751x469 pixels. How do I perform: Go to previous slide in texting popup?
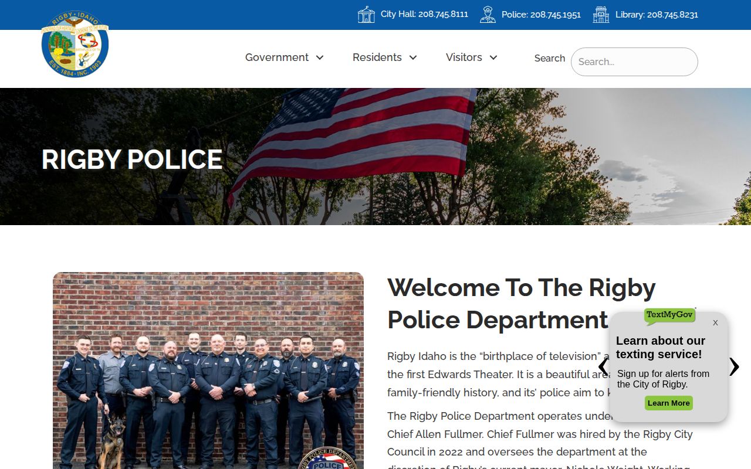coord(603,367)
